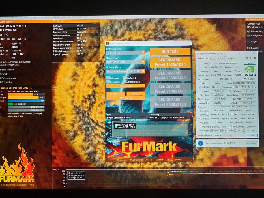Click the BIOS Version field in GPU-Z
This screenshot has width=264, height=198.
point(226,79)
